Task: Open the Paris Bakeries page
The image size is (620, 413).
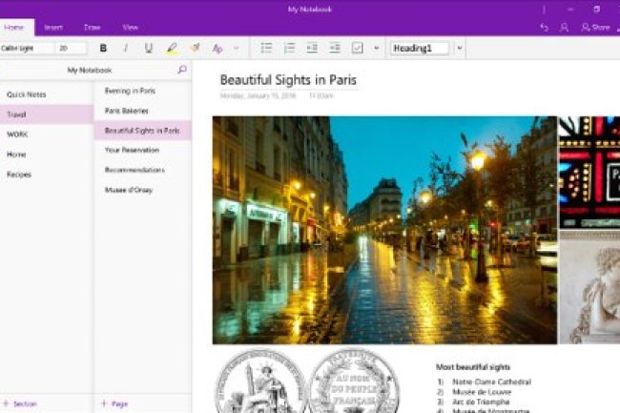Action: pos(143,111)
